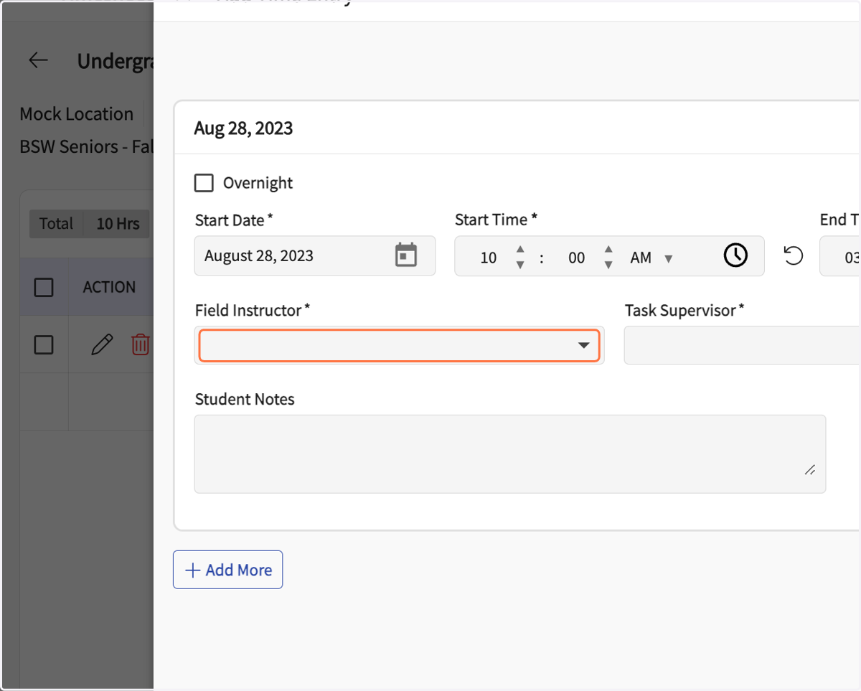The image size is (861, 691).
Task: Open the Start Time clock picker
Action: coord(735,255)
